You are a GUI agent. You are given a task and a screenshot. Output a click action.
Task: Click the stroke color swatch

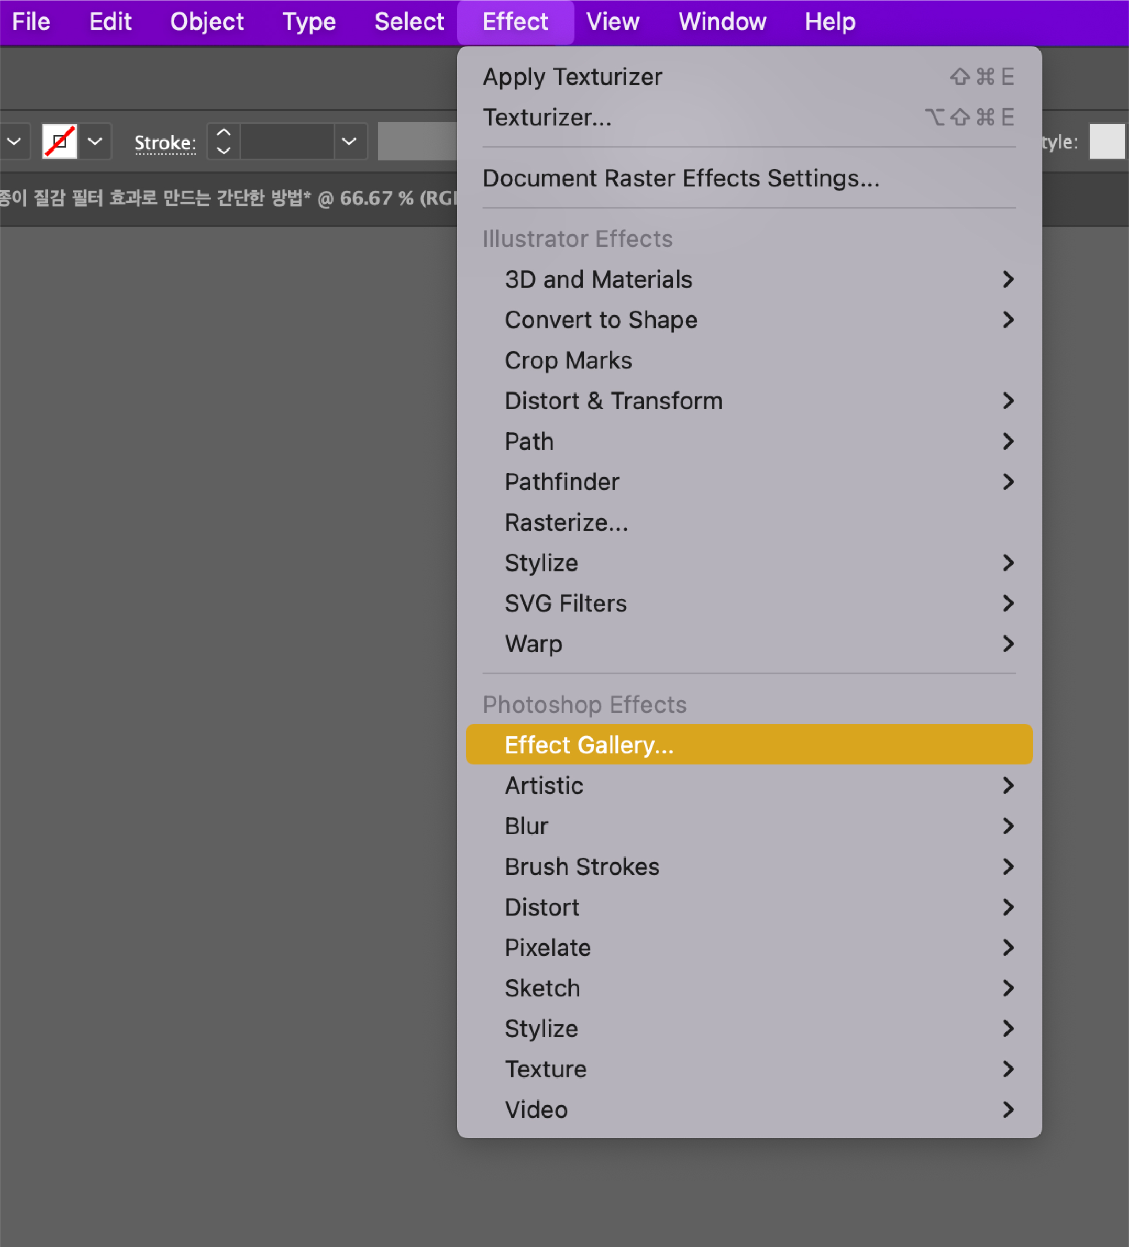[59, 142]
